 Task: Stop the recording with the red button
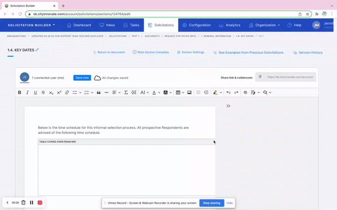tap(40, 203)
